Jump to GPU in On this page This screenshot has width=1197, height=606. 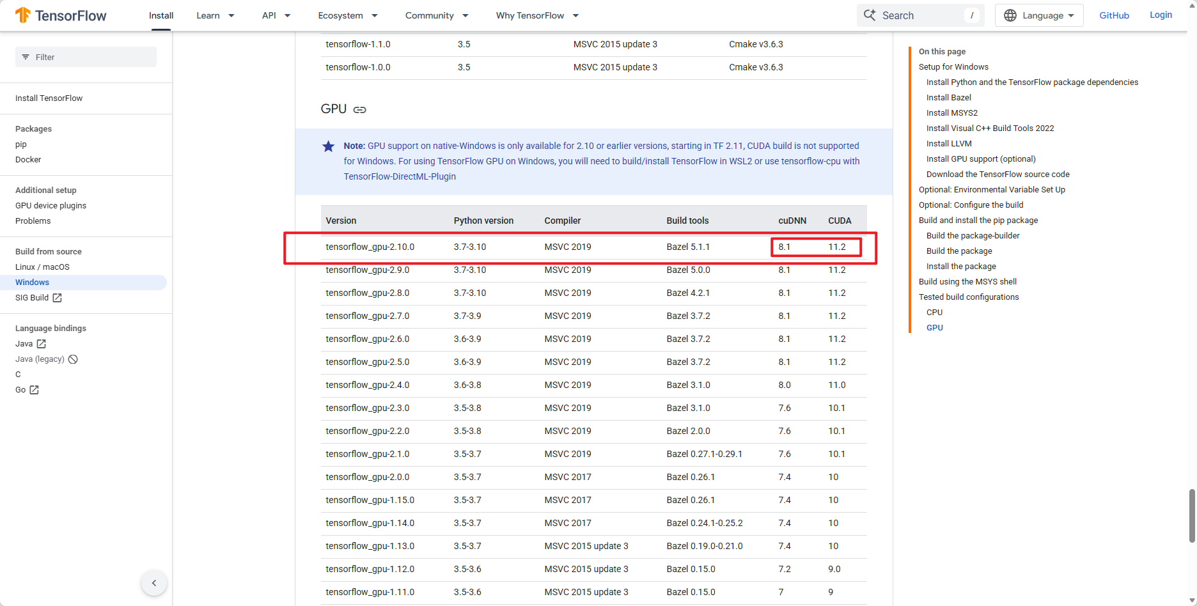tap(935, 328)
